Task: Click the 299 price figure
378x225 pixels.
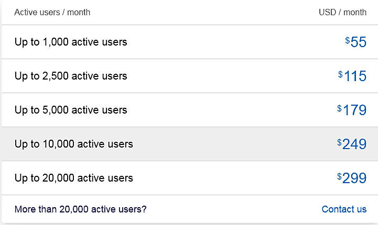Action: [354, 178]
